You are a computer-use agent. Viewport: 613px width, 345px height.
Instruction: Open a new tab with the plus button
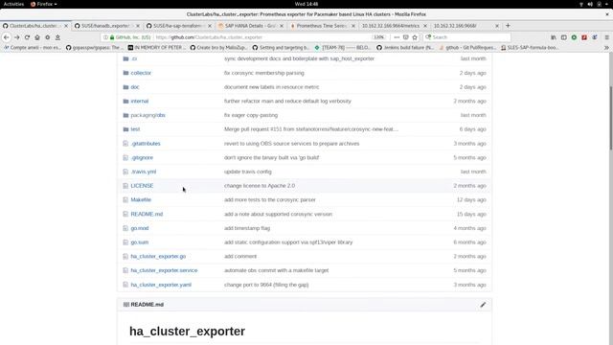(x=508, y=26)
